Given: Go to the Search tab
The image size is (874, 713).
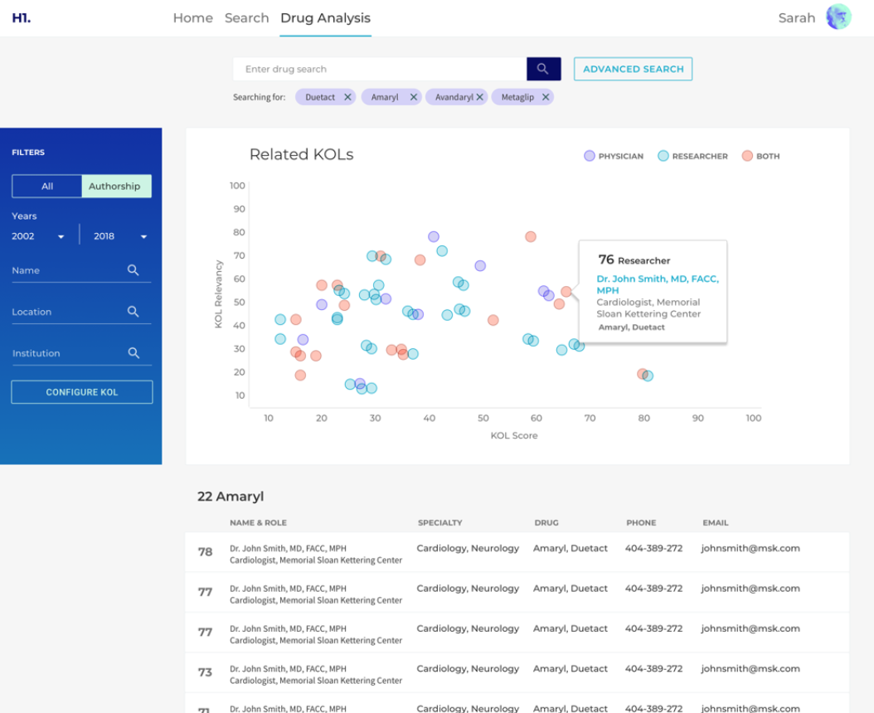Looking at the screenshot, I should click(x=247, y=18).
